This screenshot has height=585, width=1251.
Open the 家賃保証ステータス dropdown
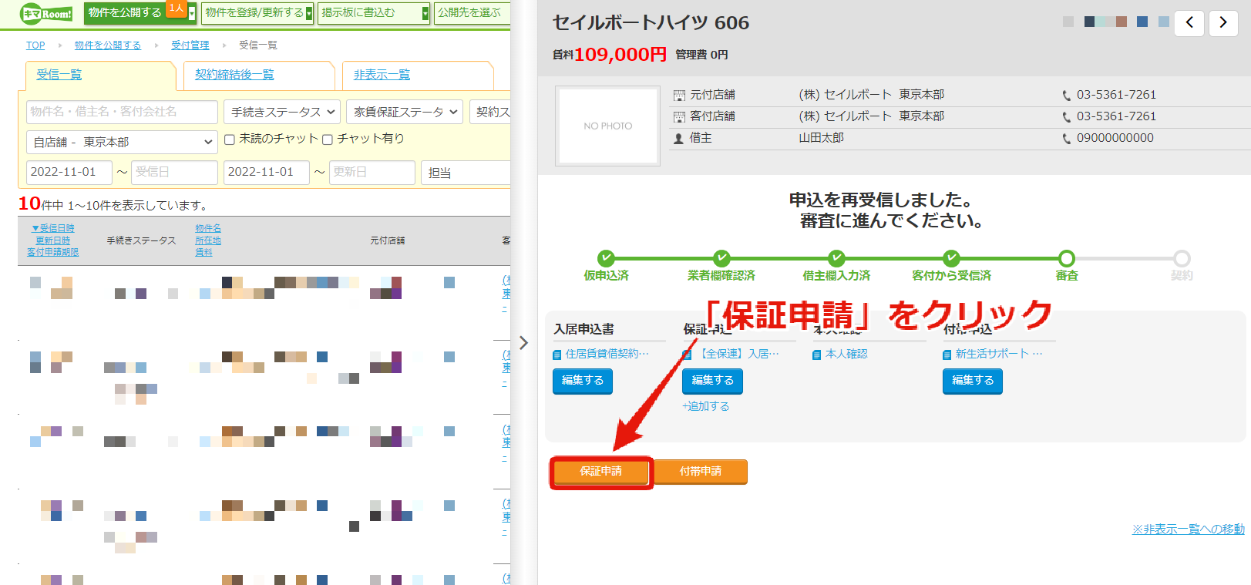click(405, 112)
